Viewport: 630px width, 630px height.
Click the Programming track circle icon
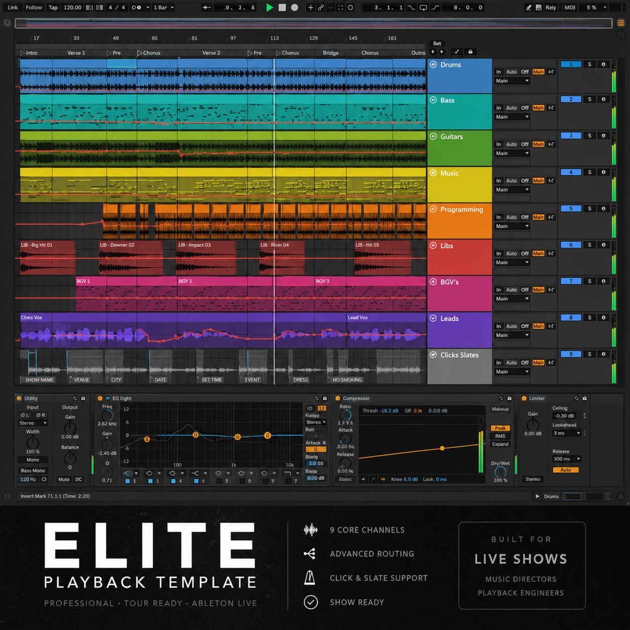coord(433,209)
